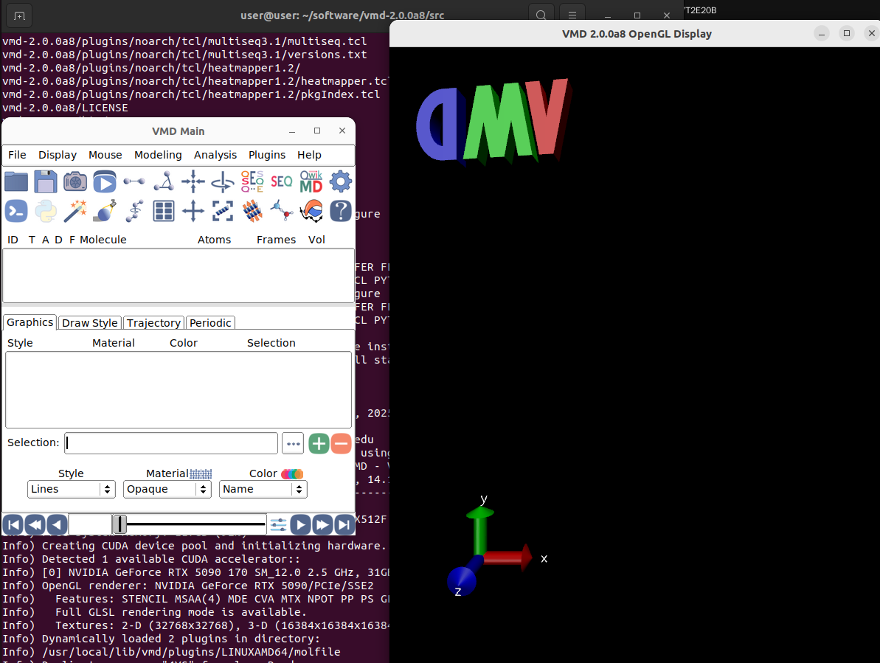
Task: Open the magic wand tool
Action: (x=75, y=212)
